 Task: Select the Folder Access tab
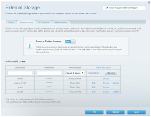[26, 23]
